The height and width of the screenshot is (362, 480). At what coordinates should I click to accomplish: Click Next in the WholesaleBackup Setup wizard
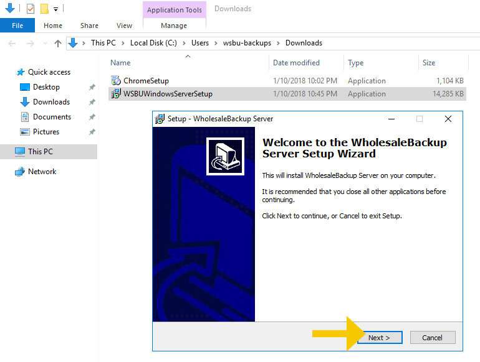pos(380,338)
